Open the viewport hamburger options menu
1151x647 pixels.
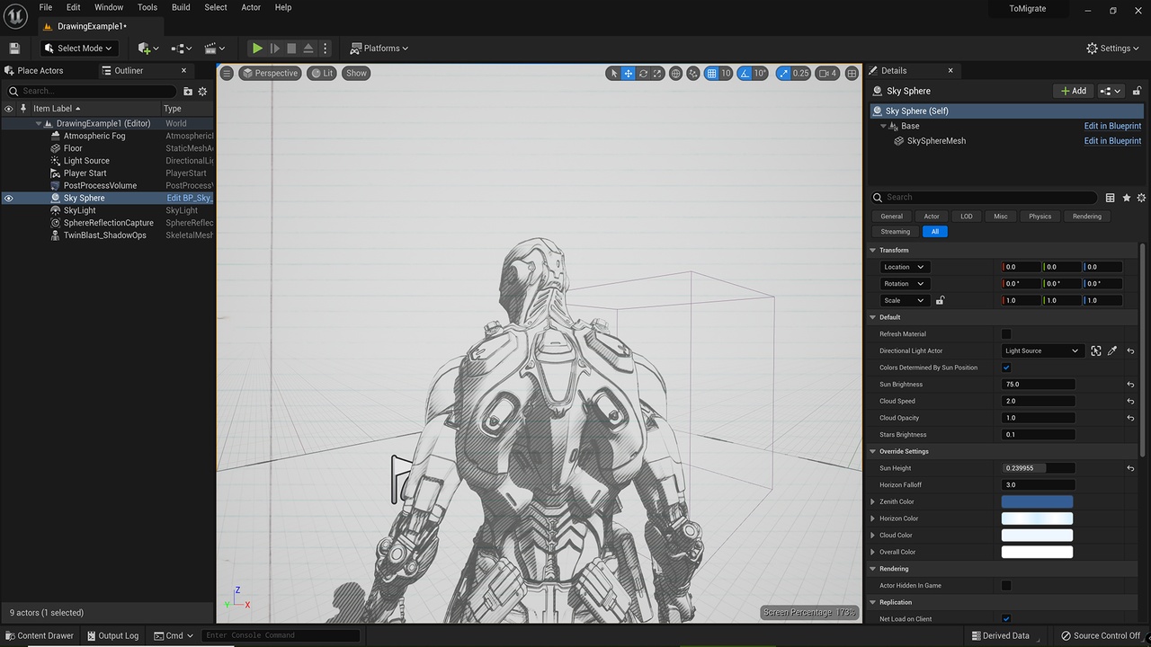pos(227,74)
